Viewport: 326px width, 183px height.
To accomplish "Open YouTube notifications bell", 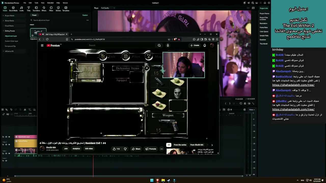I will pyautogui.click(x=205, y=45).
